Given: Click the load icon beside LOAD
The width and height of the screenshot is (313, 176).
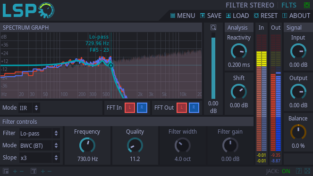Looking at the screenshot, I should pos(228,16).
